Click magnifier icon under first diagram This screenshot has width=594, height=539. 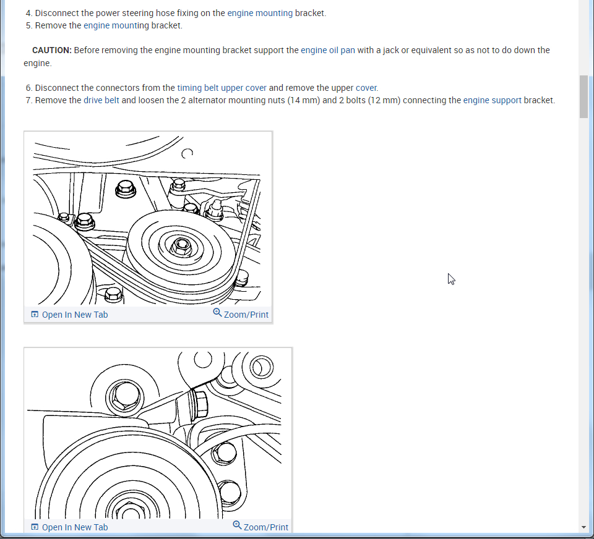[x=217, y=313]
